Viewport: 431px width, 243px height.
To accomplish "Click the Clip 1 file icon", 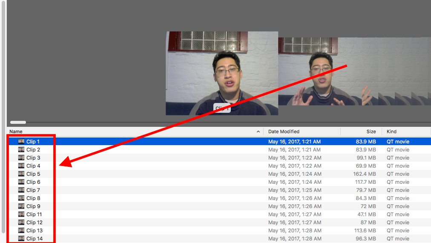I will 21,141.
